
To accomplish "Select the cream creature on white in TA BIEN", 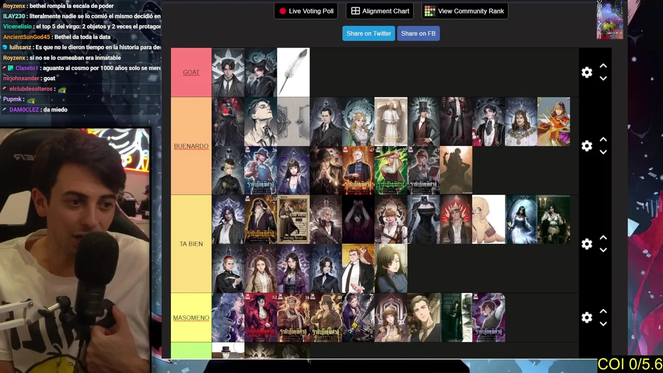I will (488, 220).
